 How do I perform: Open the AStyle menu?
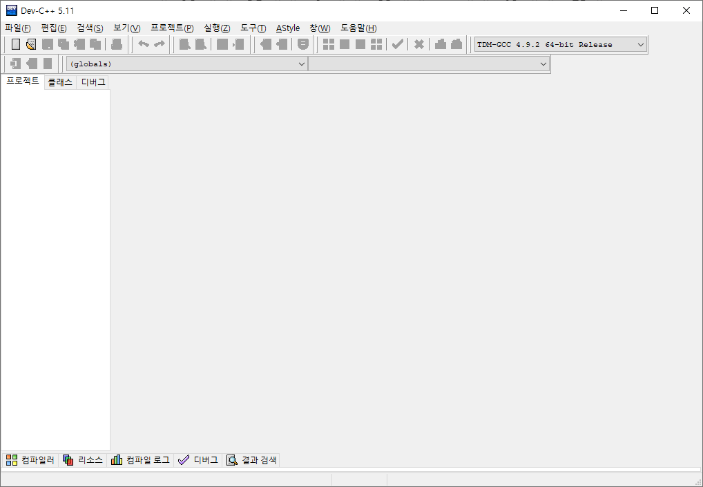pyautogui.click(x=288, y=28)
